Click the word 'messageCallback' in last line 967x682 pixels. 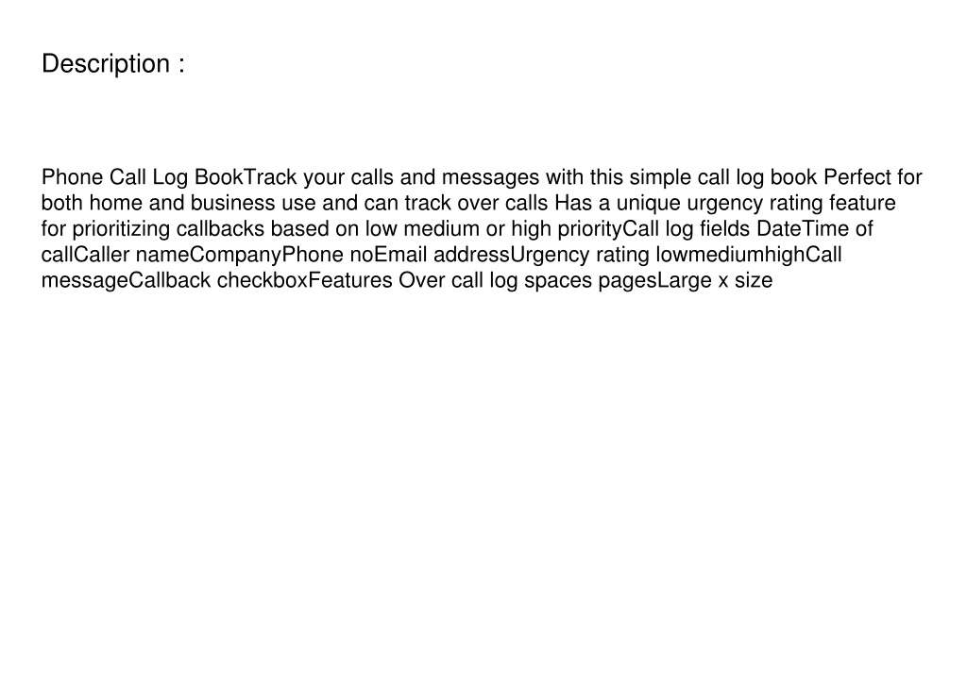tap(126, 281)
